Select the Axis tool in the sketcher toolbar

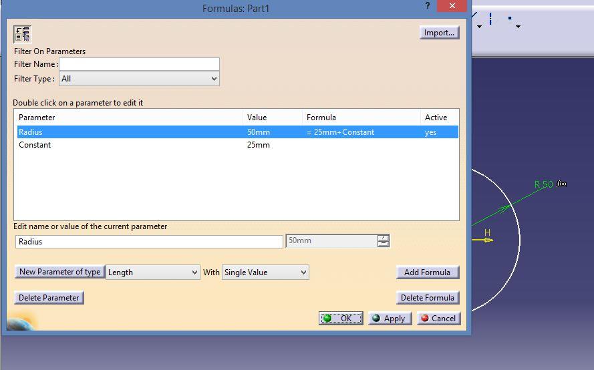[x=490, y=19]
